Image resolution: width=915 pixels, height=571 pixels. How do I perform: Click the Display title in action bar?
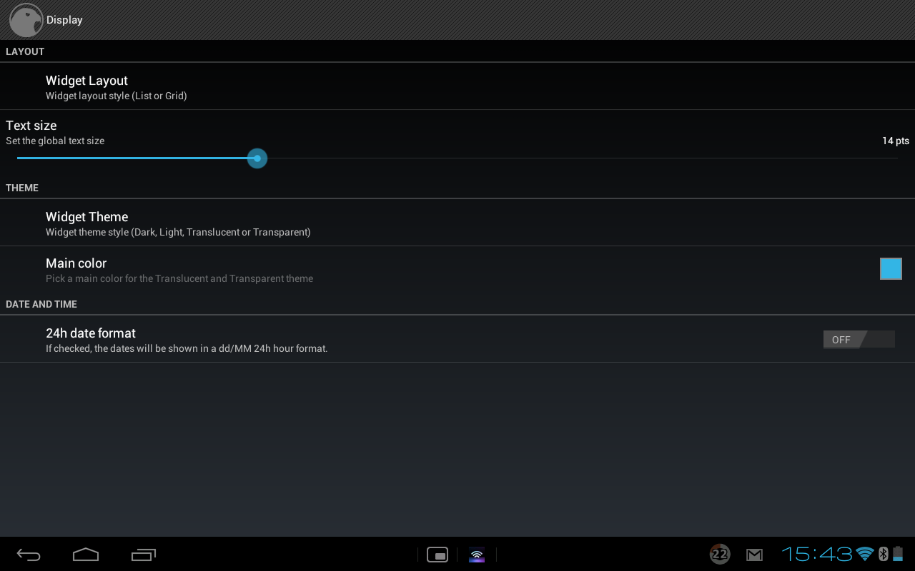point(64,20)
